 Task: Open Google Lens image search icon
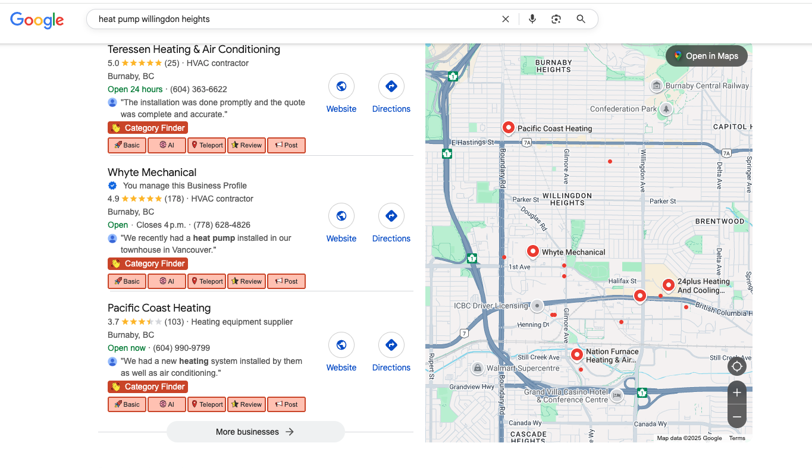[556, 19]
